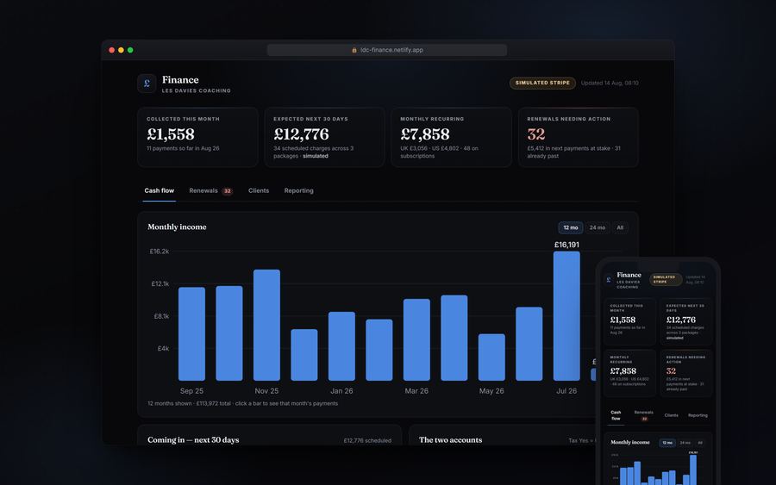776x485 pixels.
Task: Click the 32 badge beside the Renewals tab
Action: point(227,191)
